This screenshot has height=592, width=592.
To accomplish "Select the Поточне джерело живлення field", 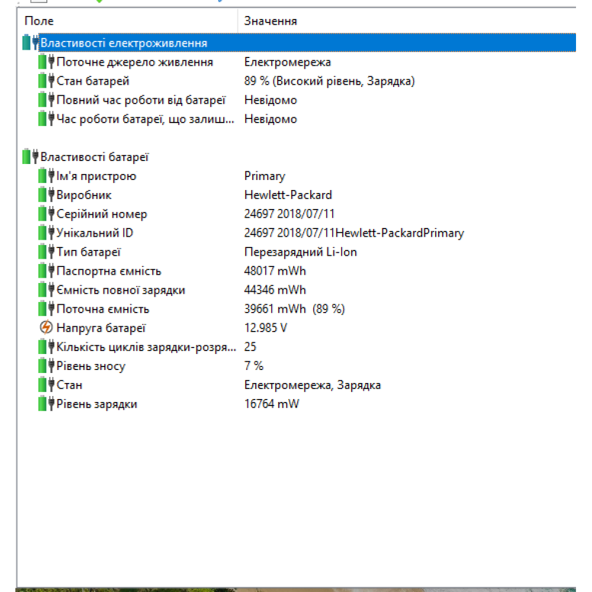I will pos(135,62).
